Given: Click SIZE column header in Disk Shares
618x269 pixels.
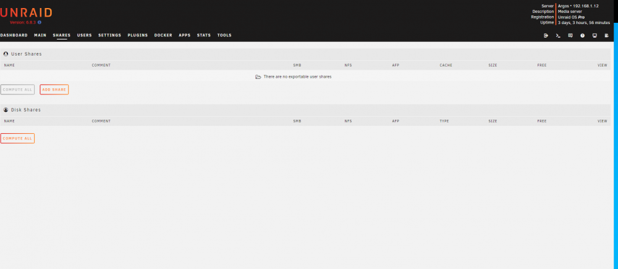Looking at the screenshot, I should [493, 121].
